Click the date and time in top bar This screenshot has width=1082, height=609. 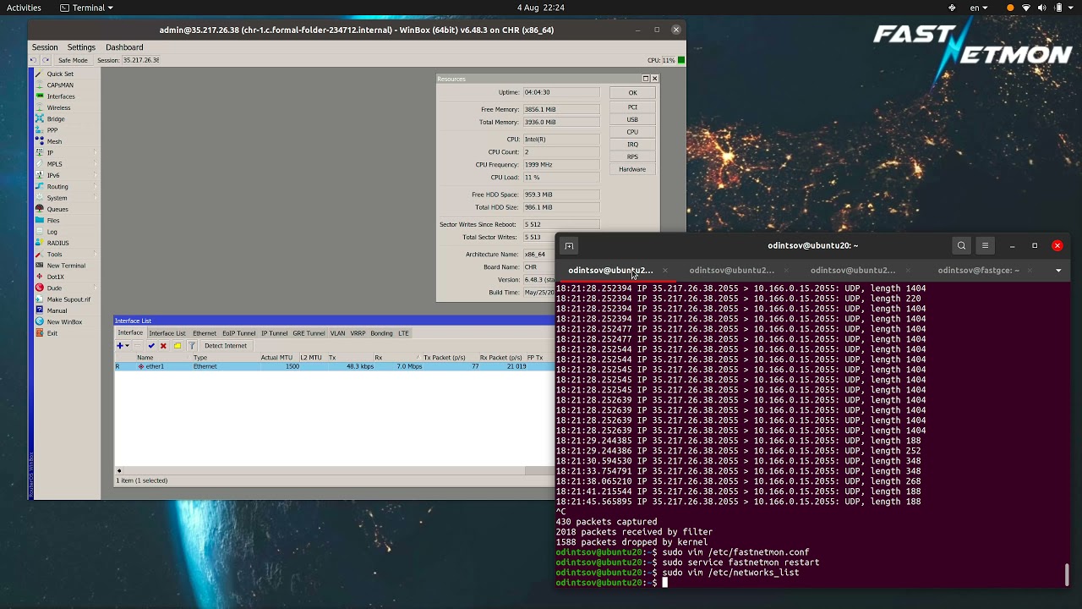tap(541, 8)
